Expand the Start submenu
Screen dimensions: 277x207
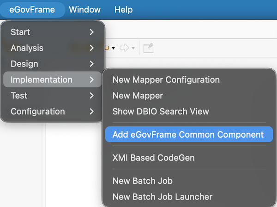point(52,32)
